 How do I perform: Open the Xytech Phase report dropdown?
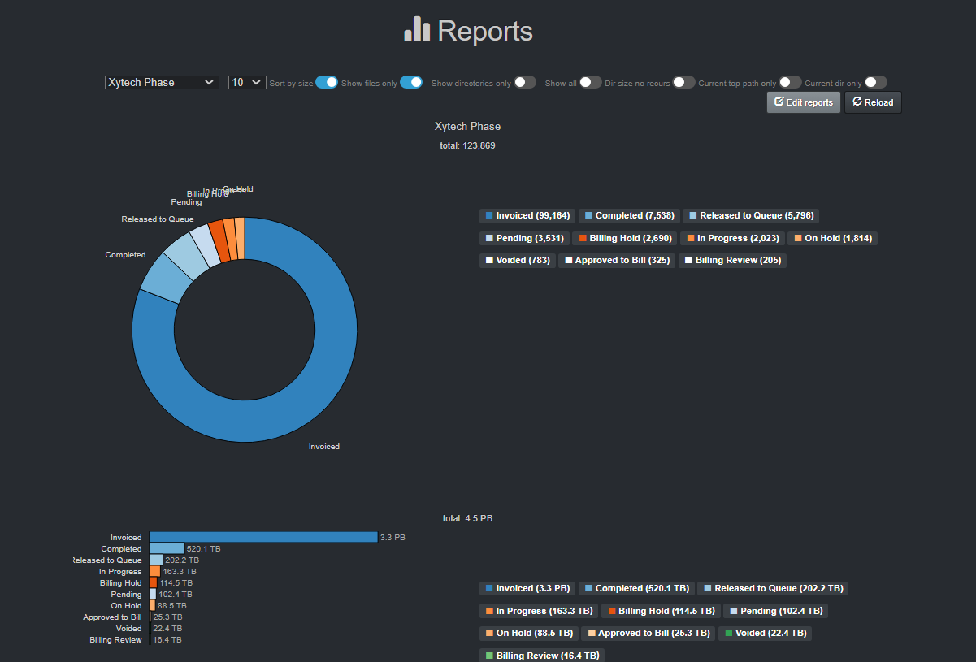pos(161,82)
